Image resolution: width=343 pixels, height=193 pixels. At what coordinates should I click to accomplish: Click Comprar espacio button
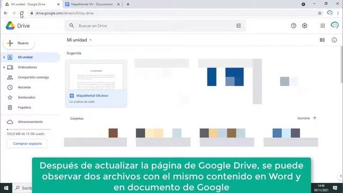(x=27, y=144)
